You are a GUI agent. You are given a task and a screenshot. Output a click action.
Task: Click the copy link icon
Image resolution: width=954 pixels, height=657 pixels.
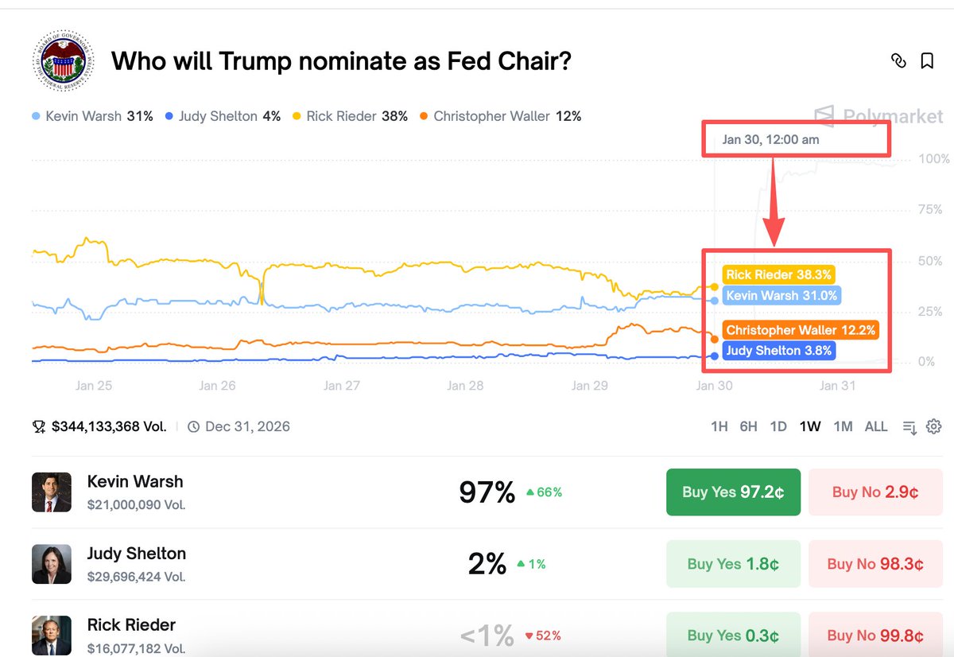(898, 60)
